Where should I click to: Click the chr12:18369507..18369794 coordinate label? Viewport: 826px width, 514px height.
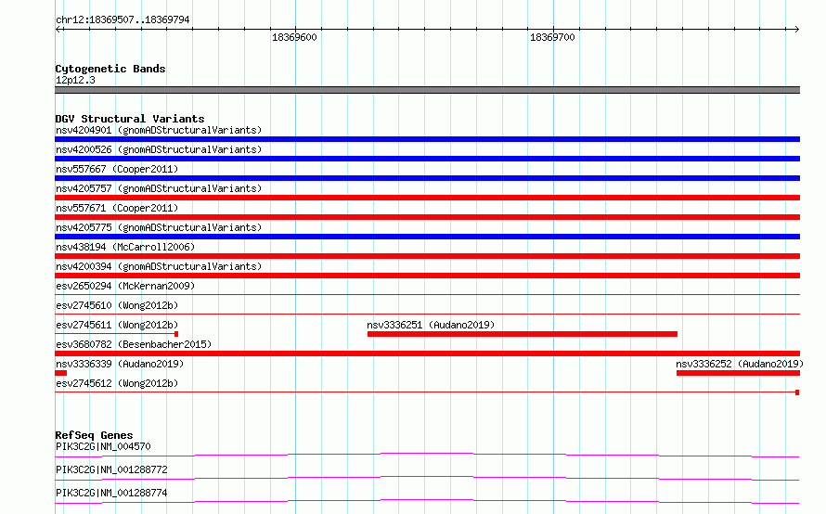point(123,19)
